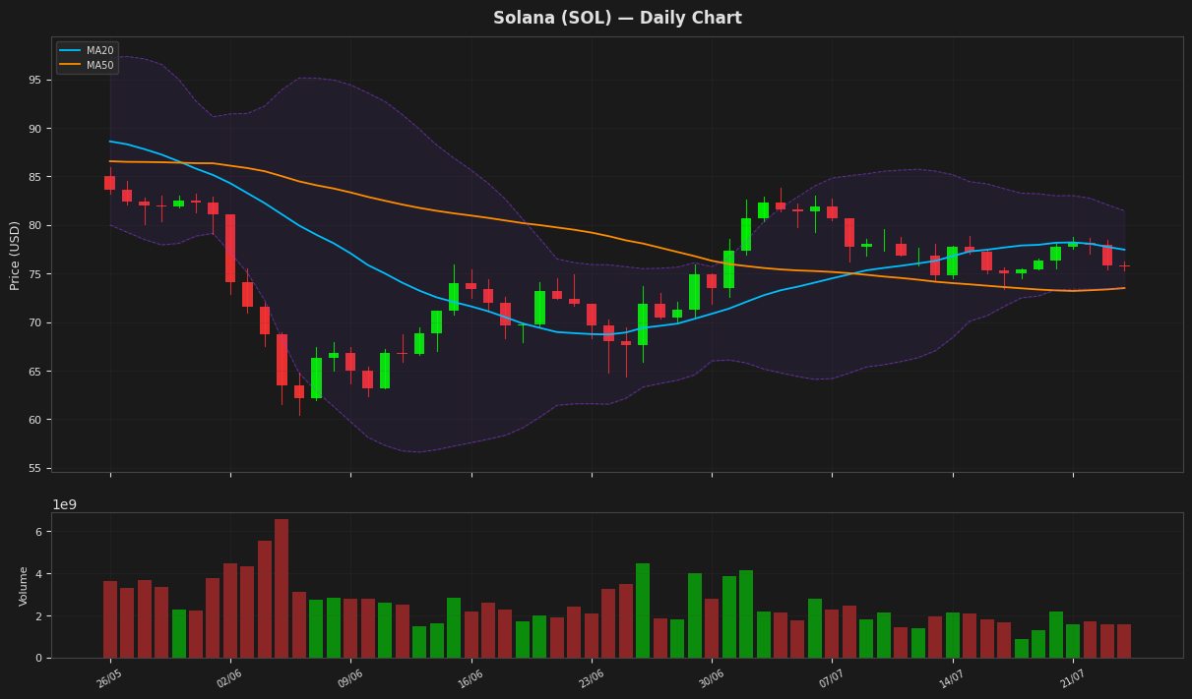Viewport: 1192px width, 699px height.
Task: Click the 6 volume axis tick
Action: pyautogui.click(x=40, y=532)
